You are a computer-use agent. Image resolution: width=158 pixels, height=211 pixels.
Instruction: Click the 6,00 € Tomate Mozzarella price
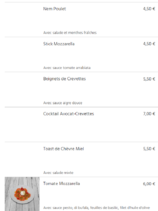[x=149, y=184]
